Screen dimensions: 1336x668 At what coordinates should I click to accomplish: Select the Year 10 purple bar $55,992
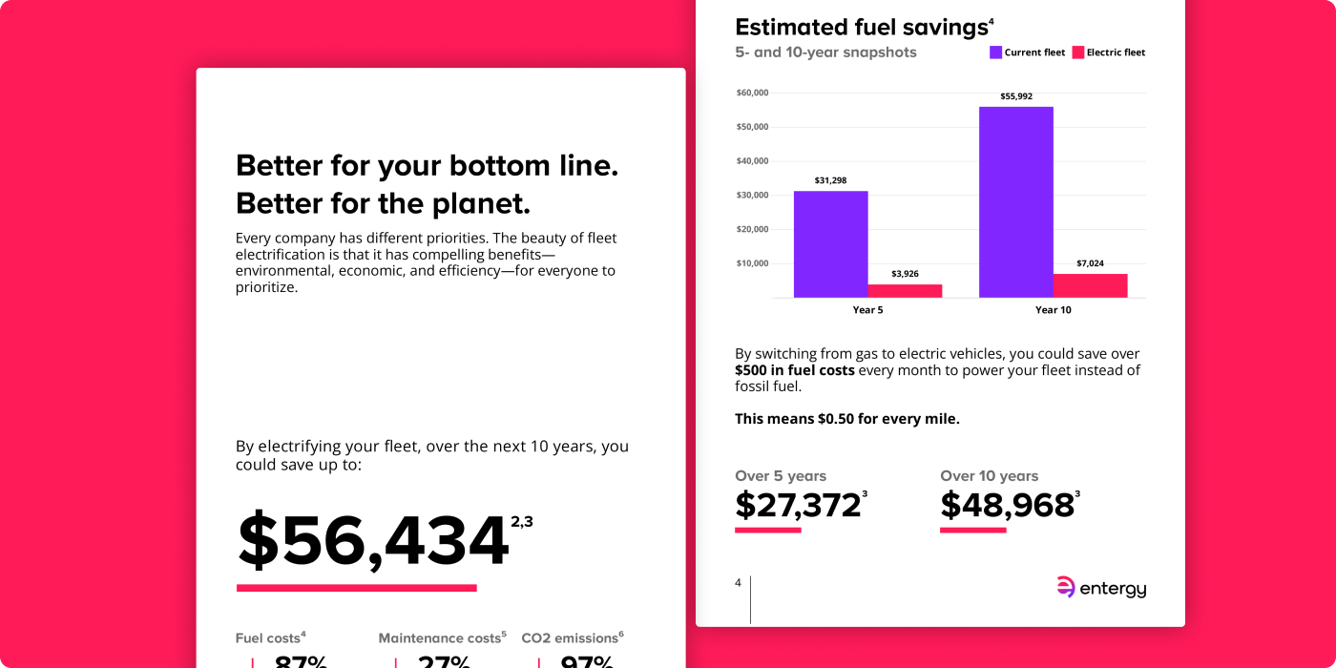pyautogui.click(x=1016, y=202)
